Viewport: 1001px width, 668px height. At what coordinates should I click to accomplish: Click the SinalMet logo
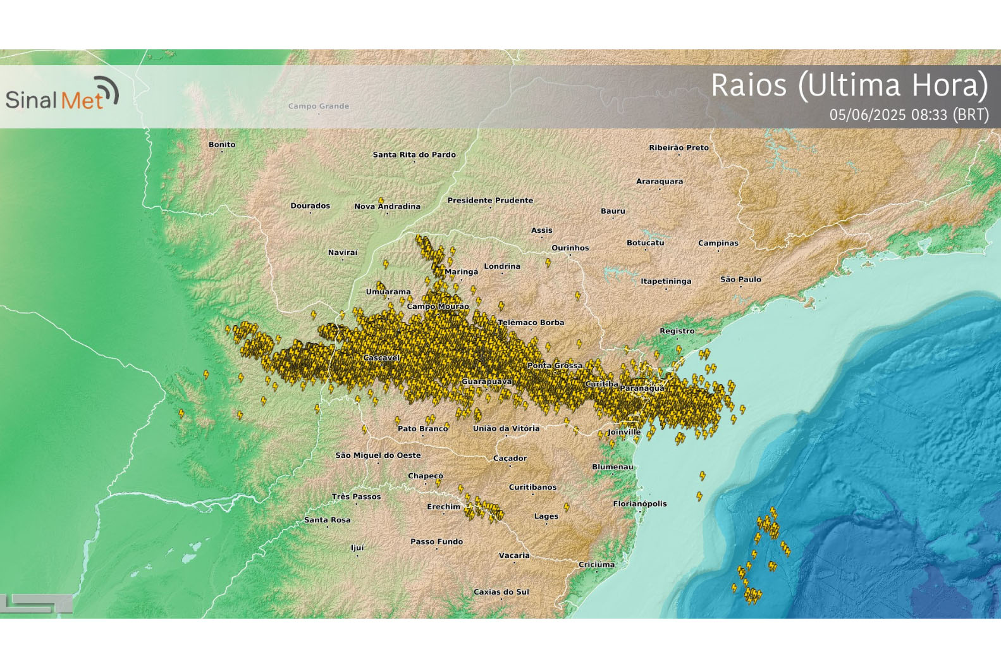(x=62, y=94)
